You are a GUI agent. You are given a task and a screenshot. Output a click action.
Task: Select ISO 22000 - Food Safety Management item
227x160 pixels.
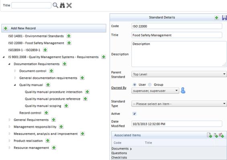point(36,43)
